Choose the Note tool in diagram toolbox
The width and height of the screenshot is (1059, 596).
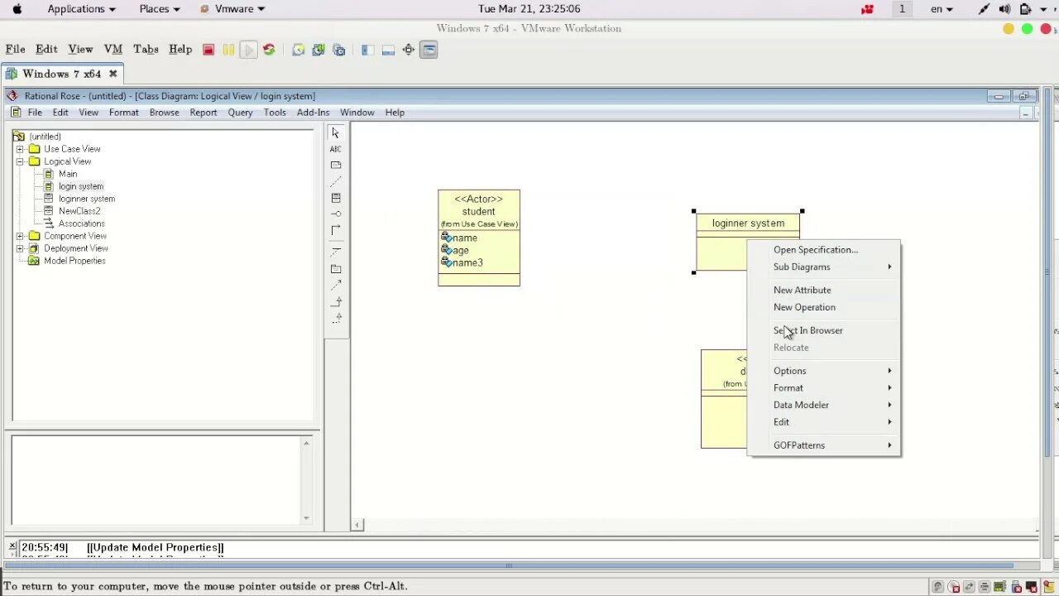coord(335,165)
